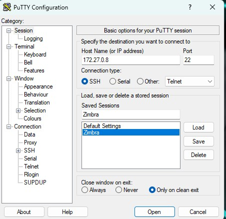The image size is (226, 219).
Task: Collapse the Terminal category node
Action: click(8, 46)
